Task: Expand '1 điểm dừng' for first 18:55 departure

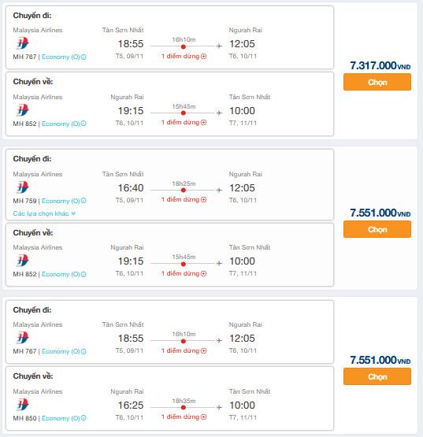Action: tap(184, 56)
